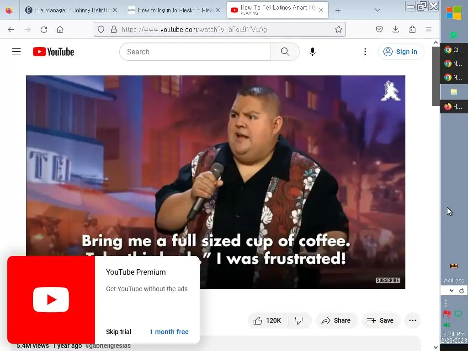Click into the YouTube Search field
468x351 pixels.
click(195, 52)
